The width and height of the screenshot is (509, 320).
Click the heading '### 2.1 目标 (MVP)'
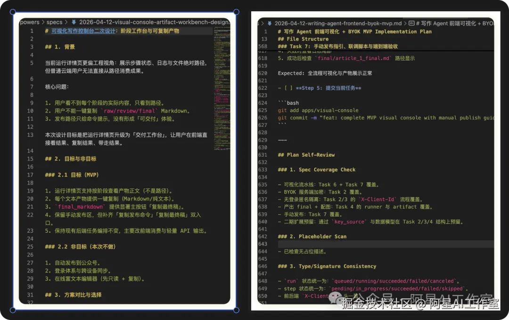click(x=72, y=175)
